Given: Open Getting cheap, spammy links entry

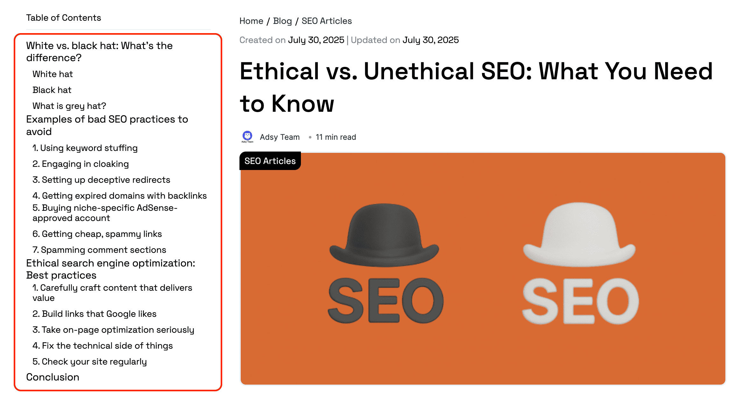Looking at the screenshot, I should click(x=97, y=234).
